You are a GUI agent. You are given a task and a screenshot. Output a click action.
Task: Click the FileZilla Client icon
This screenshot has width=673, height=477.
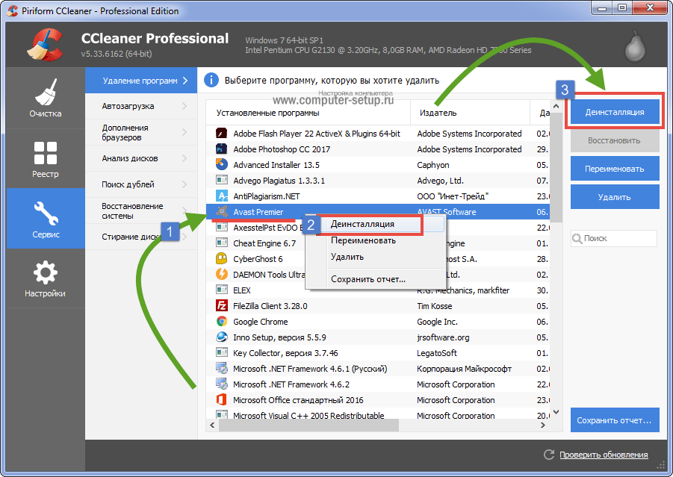click(222, 306)
